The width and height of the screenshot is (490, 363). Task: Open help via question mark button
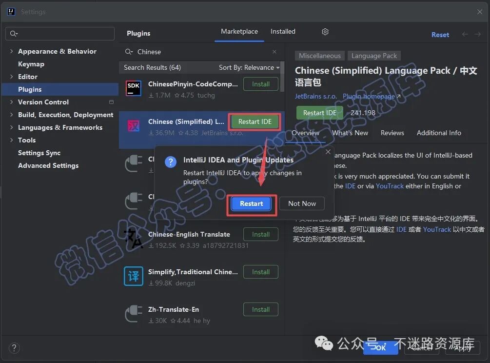click(14, 348)
